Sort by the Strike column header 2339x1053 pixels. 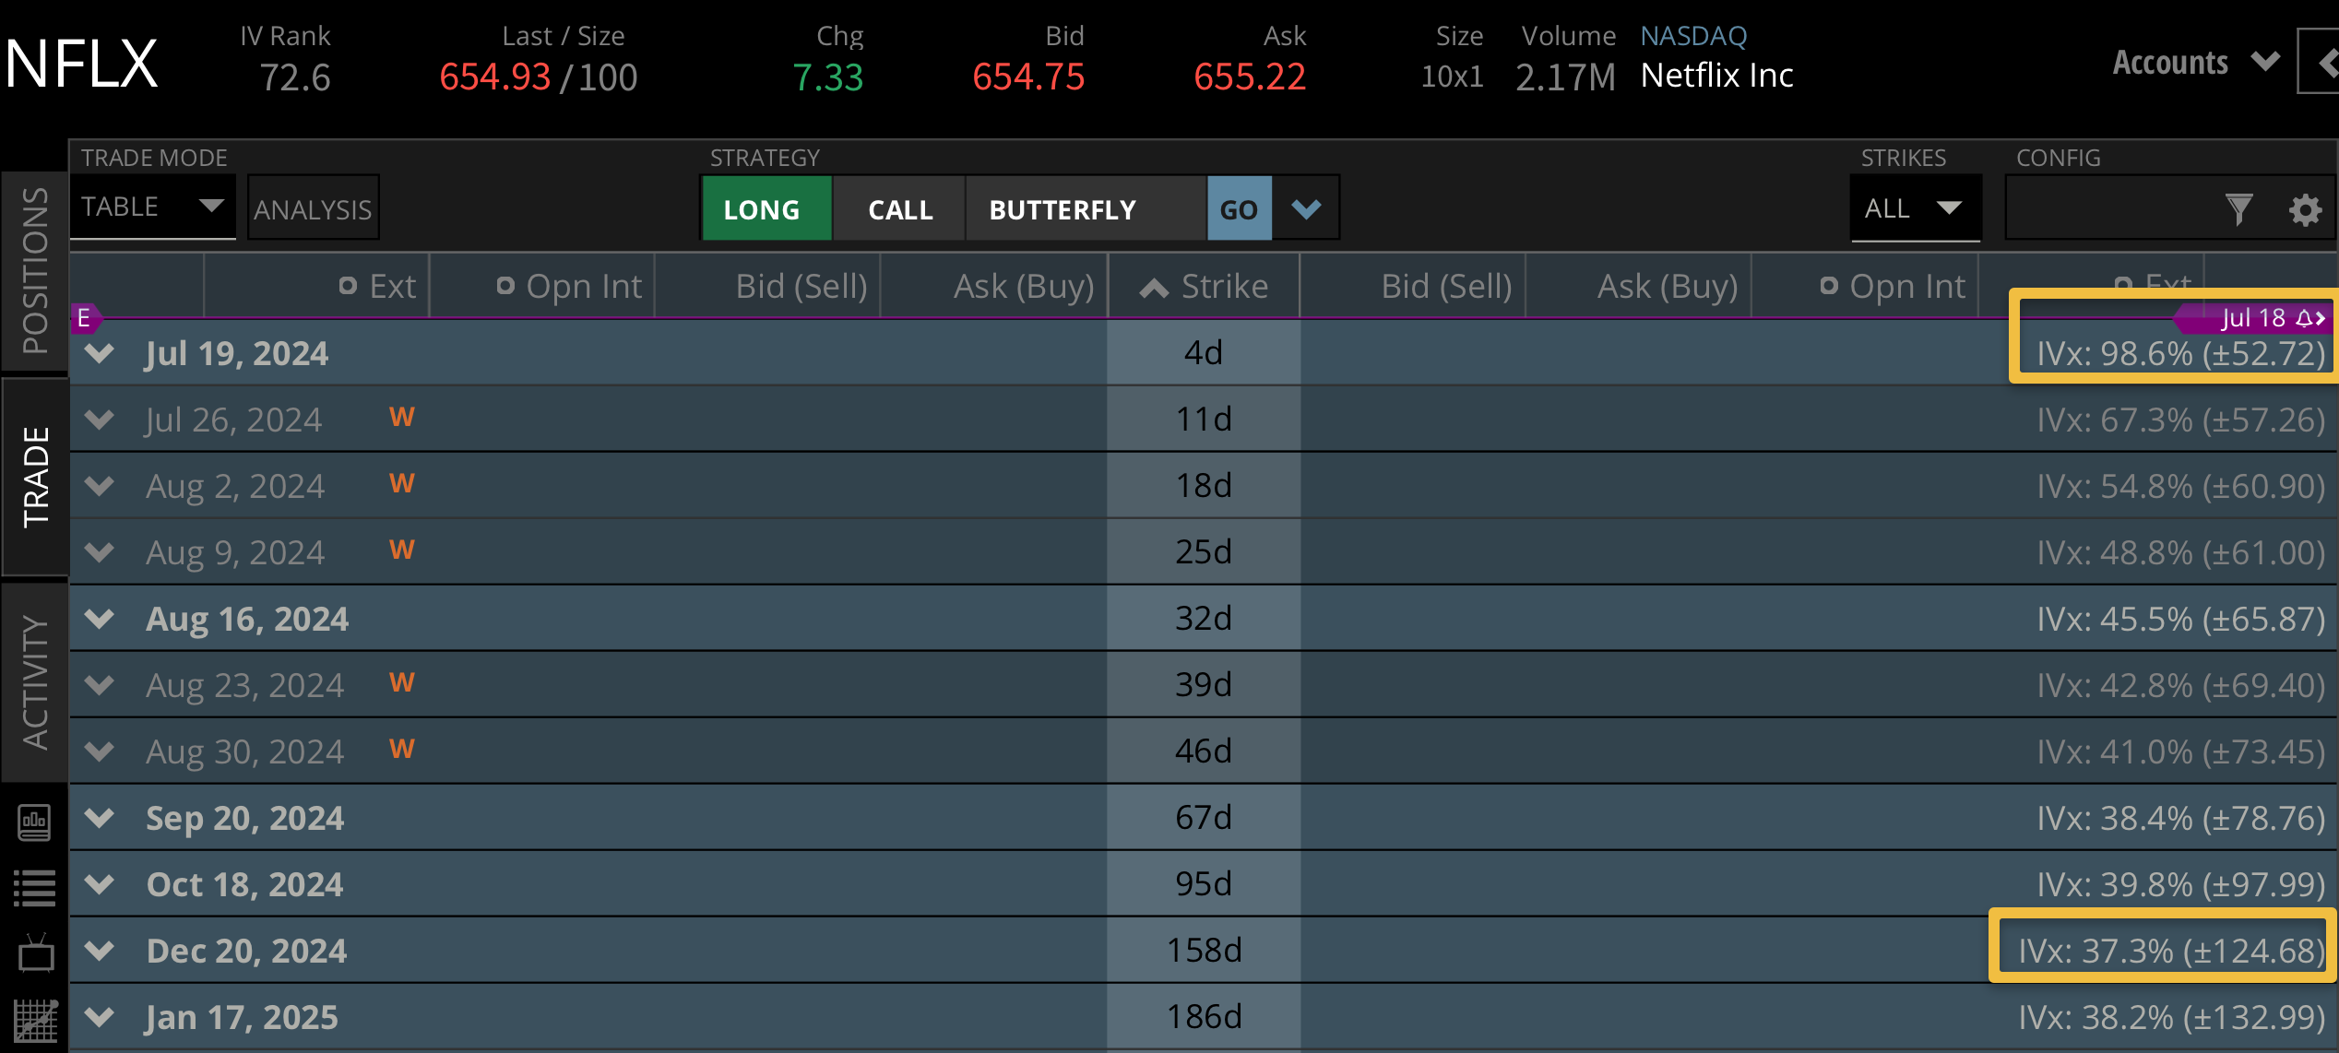[1205, 286]
